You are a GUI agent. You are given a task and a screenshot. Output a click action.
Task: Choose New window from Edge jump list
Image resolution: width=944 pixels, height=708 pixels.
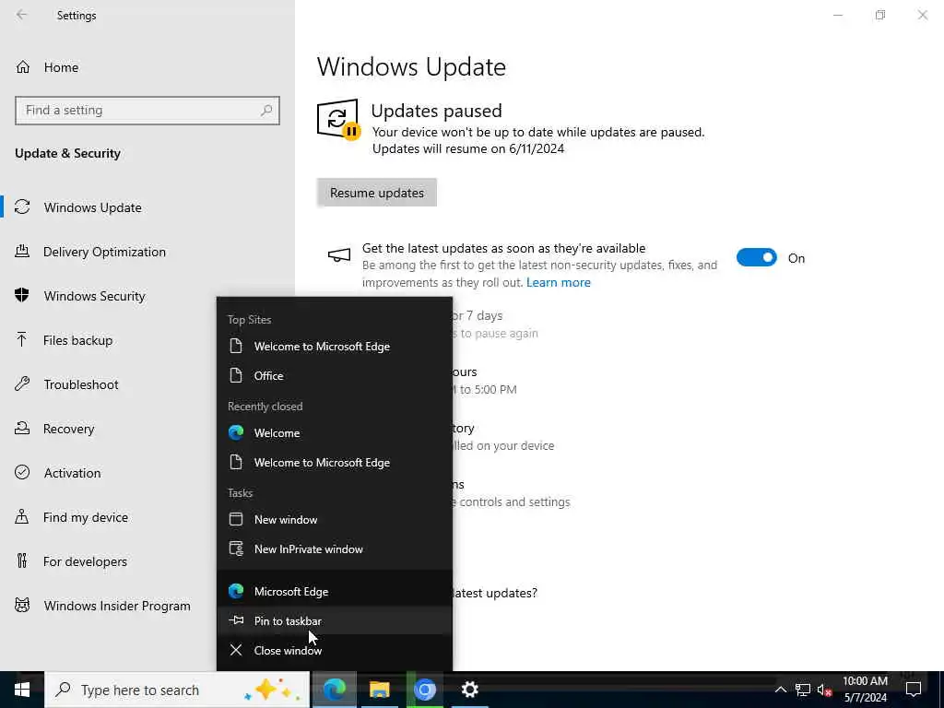point(334,520)
